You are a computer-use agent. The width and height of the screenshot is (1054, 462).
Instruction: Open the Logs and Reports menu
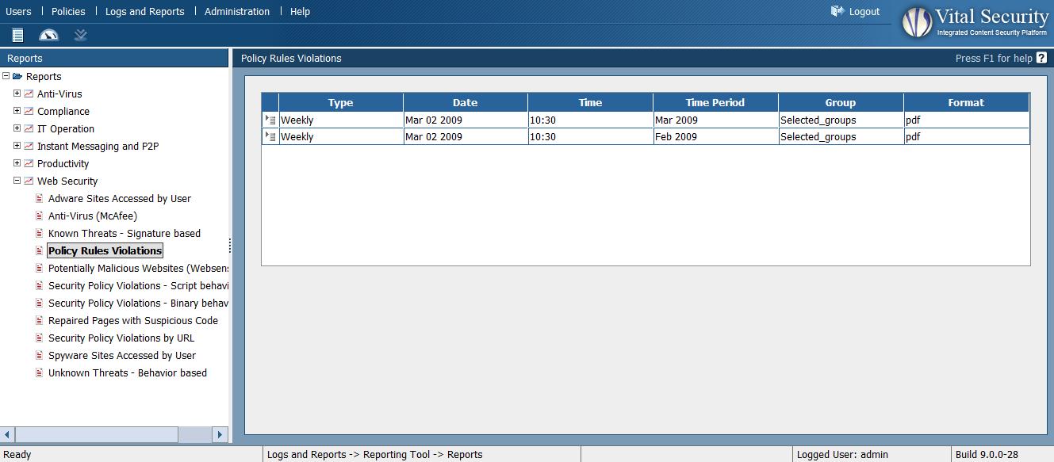(x=144, y=11)
